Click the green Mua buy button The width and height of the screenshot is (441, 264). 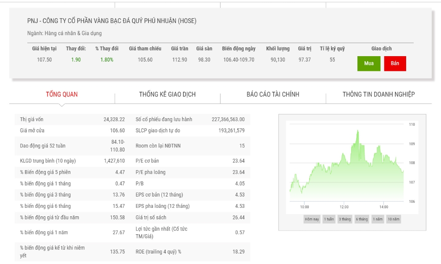click(x=369, y=63)
